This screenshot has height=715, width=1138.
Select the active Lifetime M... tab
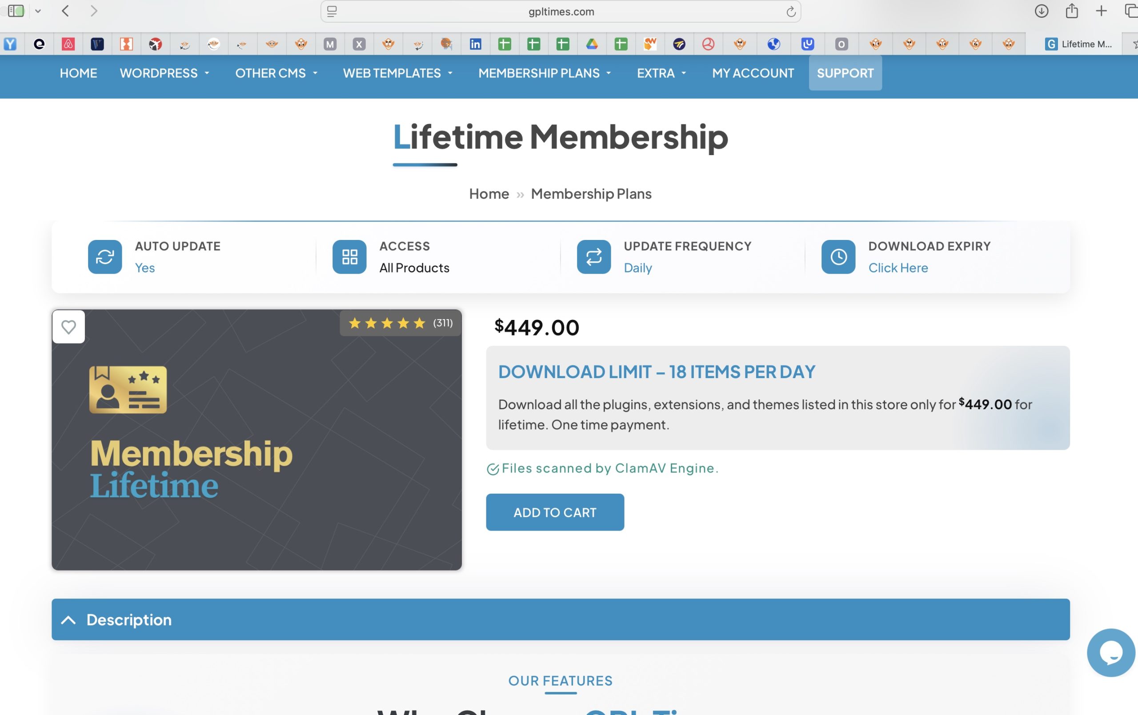1079,44
